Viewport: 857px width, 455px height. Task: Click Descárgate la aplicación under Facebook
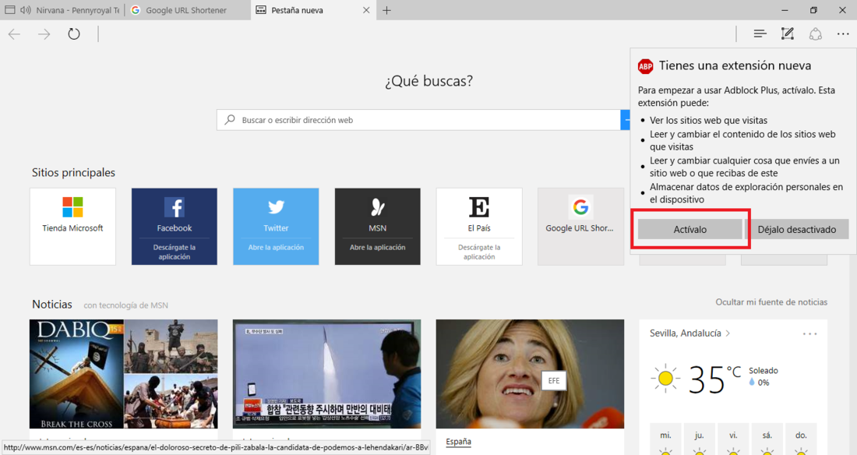(x=175, y=252)
